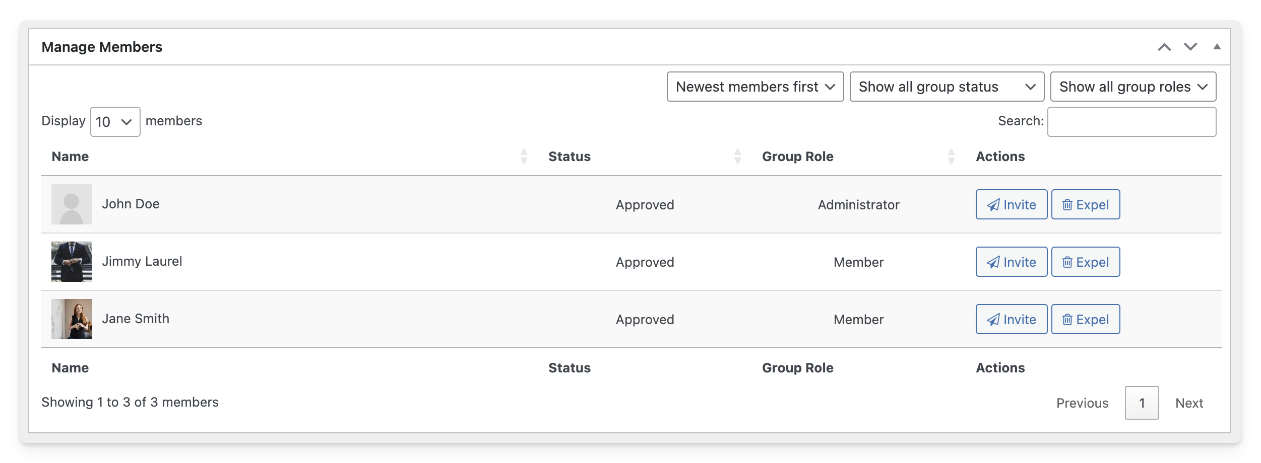The width and height of the screenshot is (1261, 463).
Task: Go to page 1 in pagination
Action: pos(1142,403)
